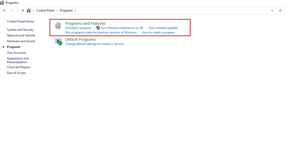Open Network and Internet category
Screen dimensions: 287x155
(x=21, y=35)
